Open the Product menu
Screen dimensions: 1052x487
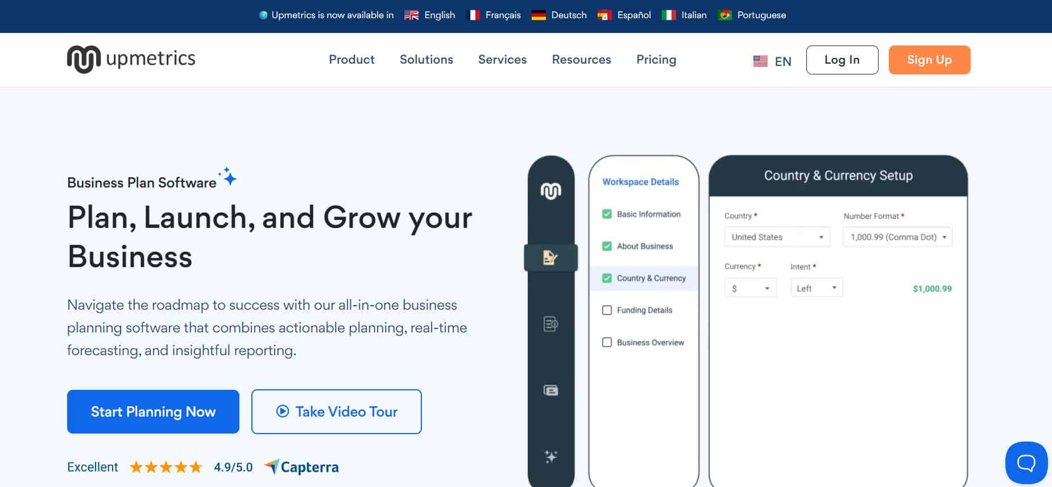pos(351,60)
